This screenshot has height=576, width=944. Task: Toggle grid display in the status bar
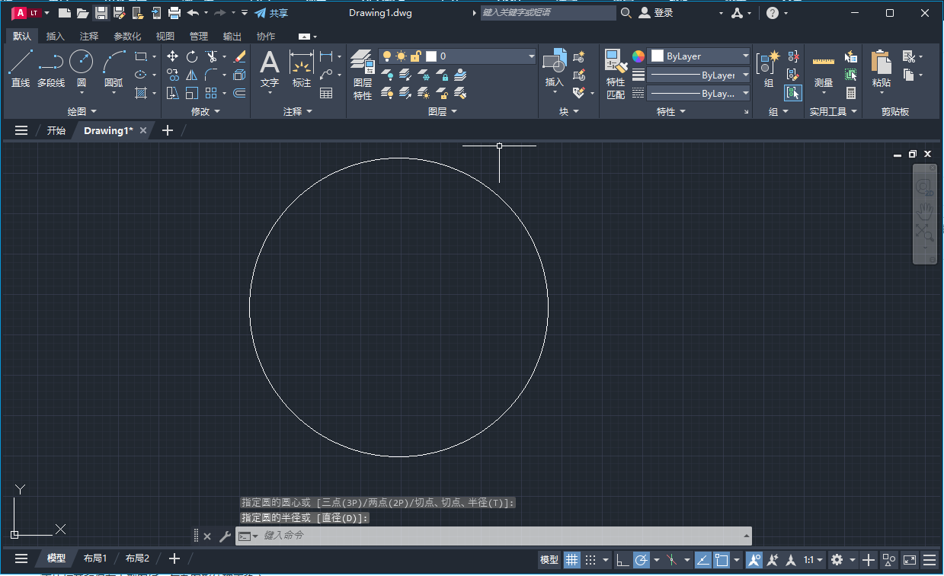coord(571,559)
